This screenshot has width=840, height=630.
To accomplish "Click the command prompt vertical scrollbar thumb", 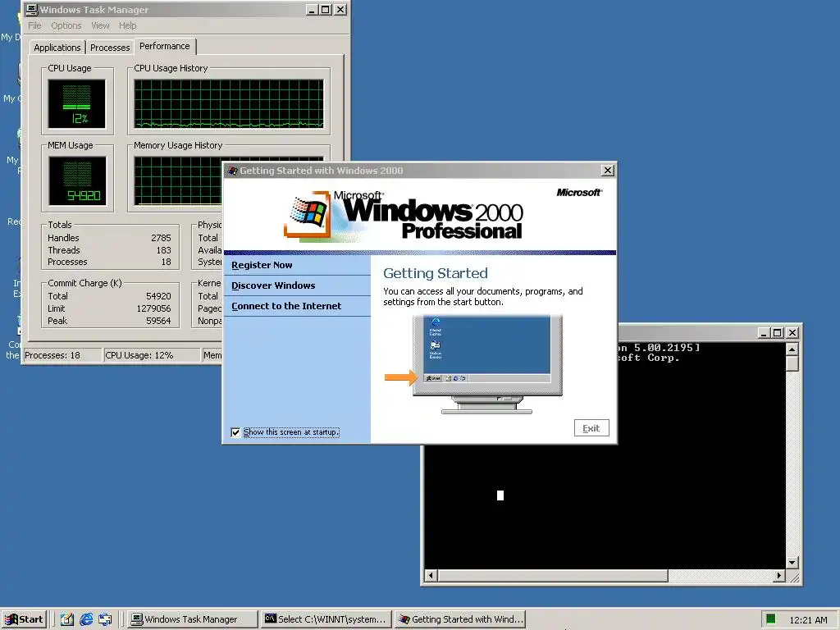I will [792, 363].
